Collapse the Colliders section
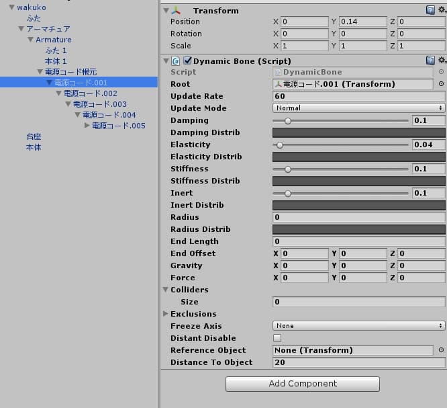The width and height of the screenshot is (447, 408). [x=166, y=290]
